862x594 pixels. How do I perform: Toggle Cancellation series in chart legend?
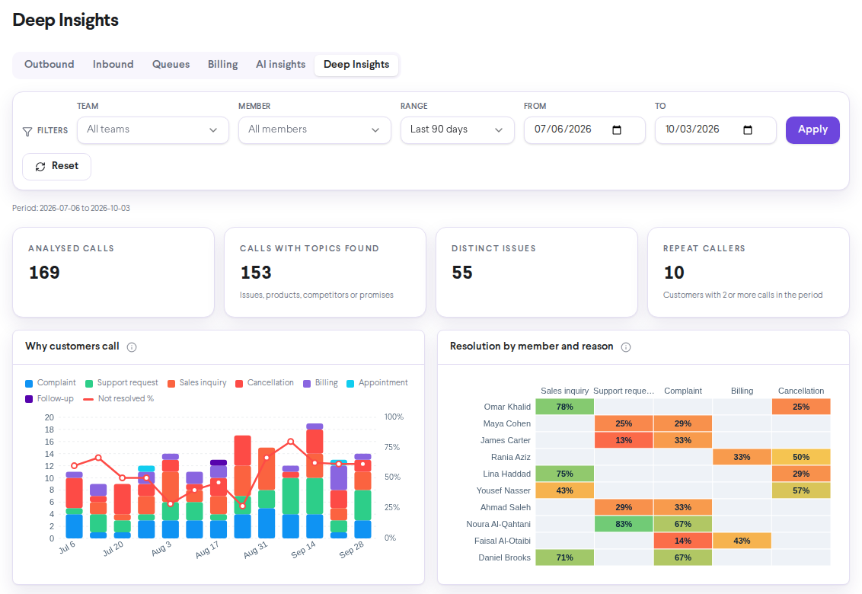point(264,383)
